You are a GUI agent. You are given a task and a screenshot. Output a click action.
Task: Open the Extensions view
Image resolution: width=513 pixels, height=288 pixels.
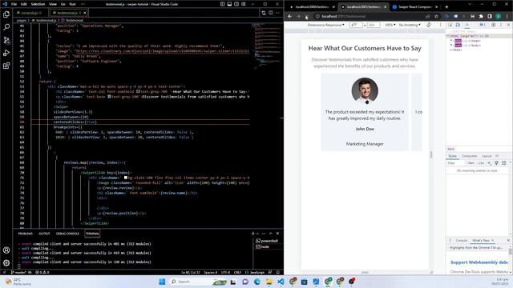pyautogui.click(x=6, y=66)
